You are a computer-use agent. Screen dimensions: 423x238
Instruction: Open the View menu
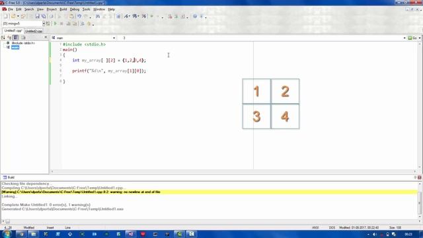pyautogui.click(x=40, y=9)
